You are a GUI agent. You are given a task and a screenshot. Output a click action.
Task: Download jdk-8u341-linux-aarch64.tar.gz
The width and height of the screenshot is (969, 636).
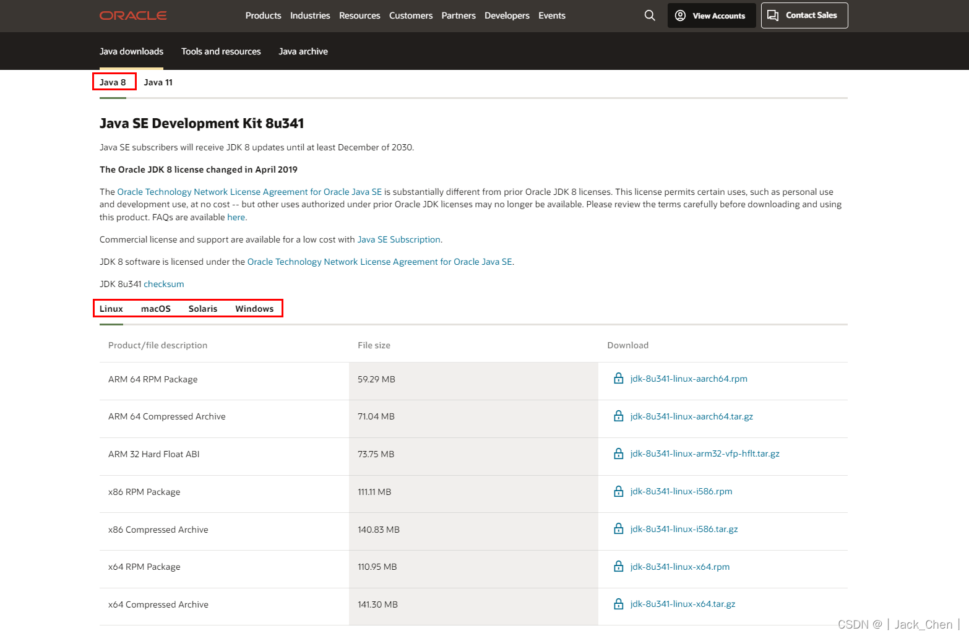(x=692, y=416)
